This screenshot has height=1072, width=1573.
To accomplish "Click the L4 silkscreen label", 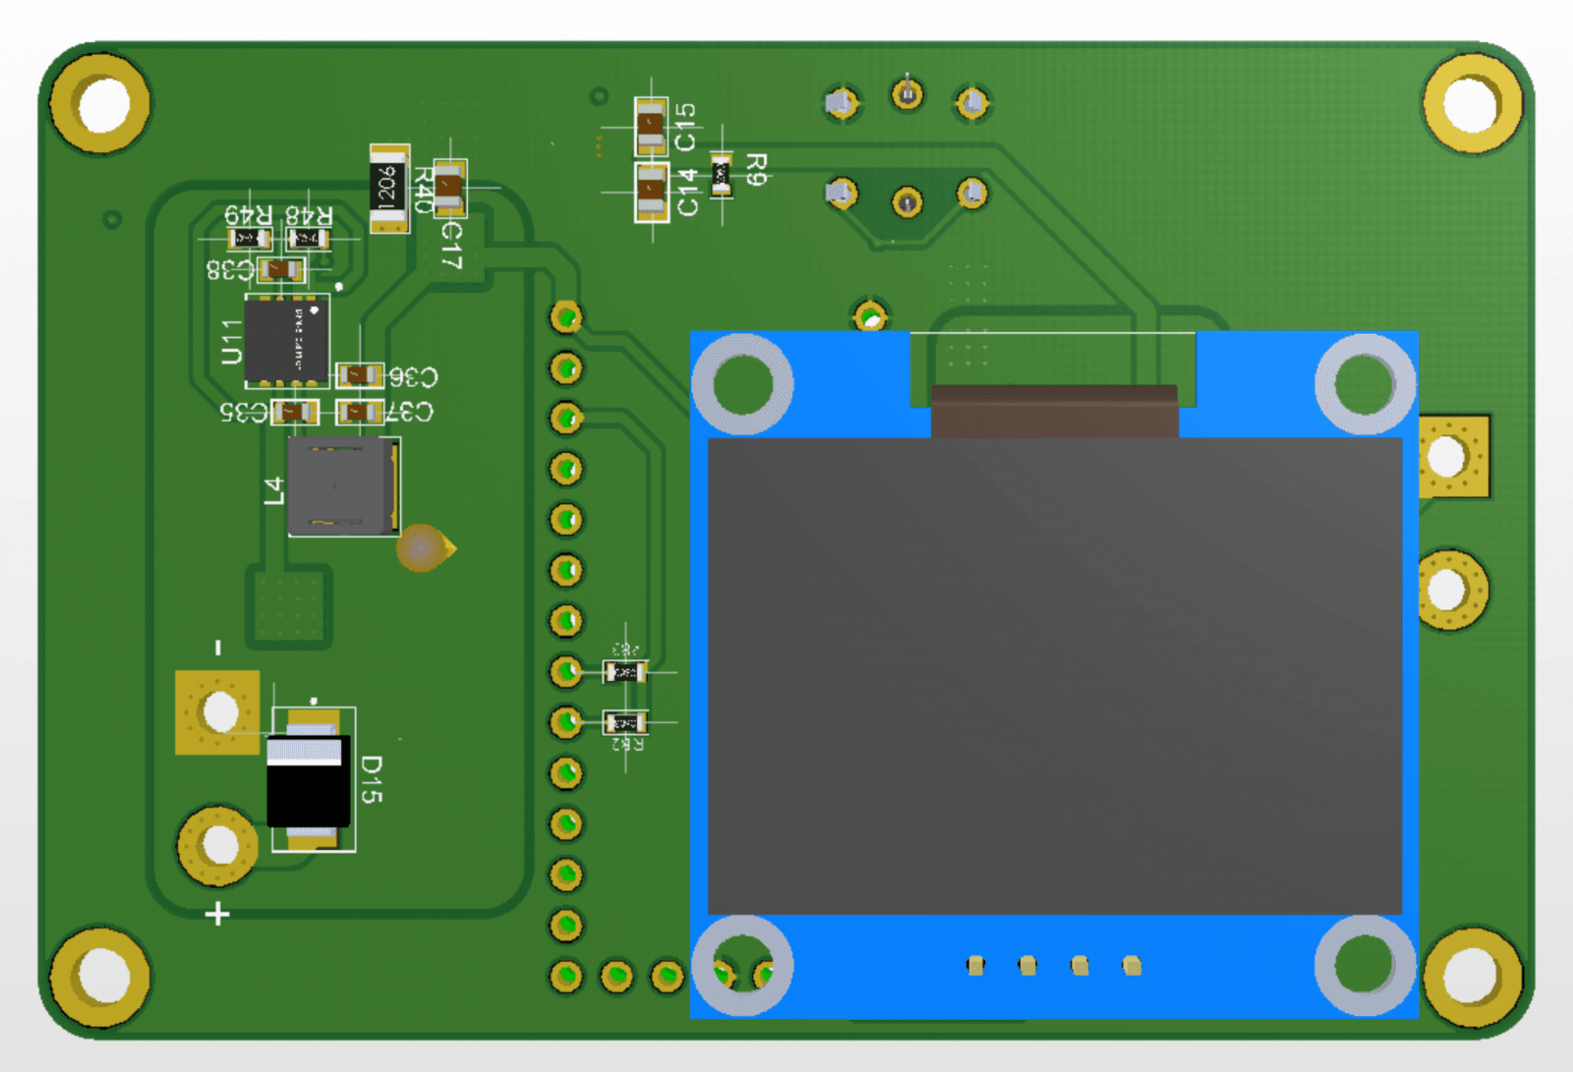I will coord(274,491).
